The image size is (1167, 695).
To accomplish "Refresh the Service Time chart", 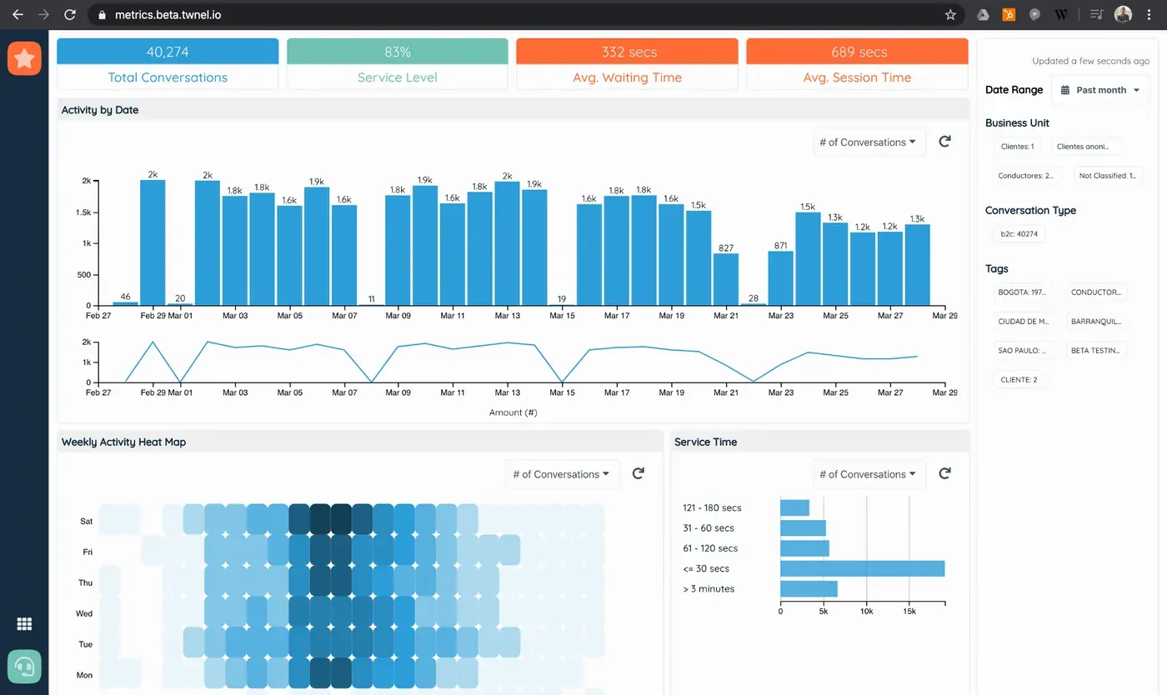I will click(944, 473).
